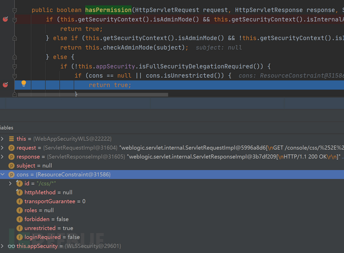Select 'subject = null' variable row
The height and width of the screenshot is (253, 344).
[x=172, y=166]
